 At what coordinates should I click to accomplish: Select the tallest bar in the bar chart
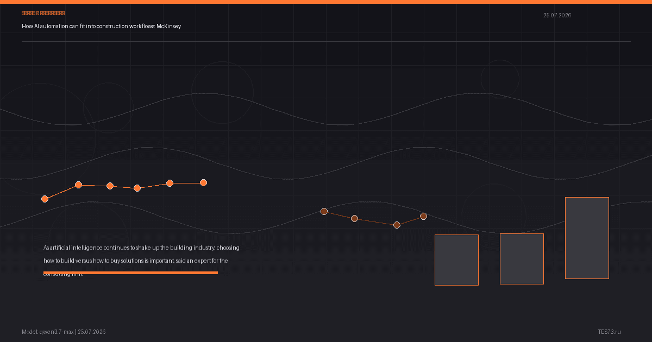pyautogui.click(x=587, y=238)
